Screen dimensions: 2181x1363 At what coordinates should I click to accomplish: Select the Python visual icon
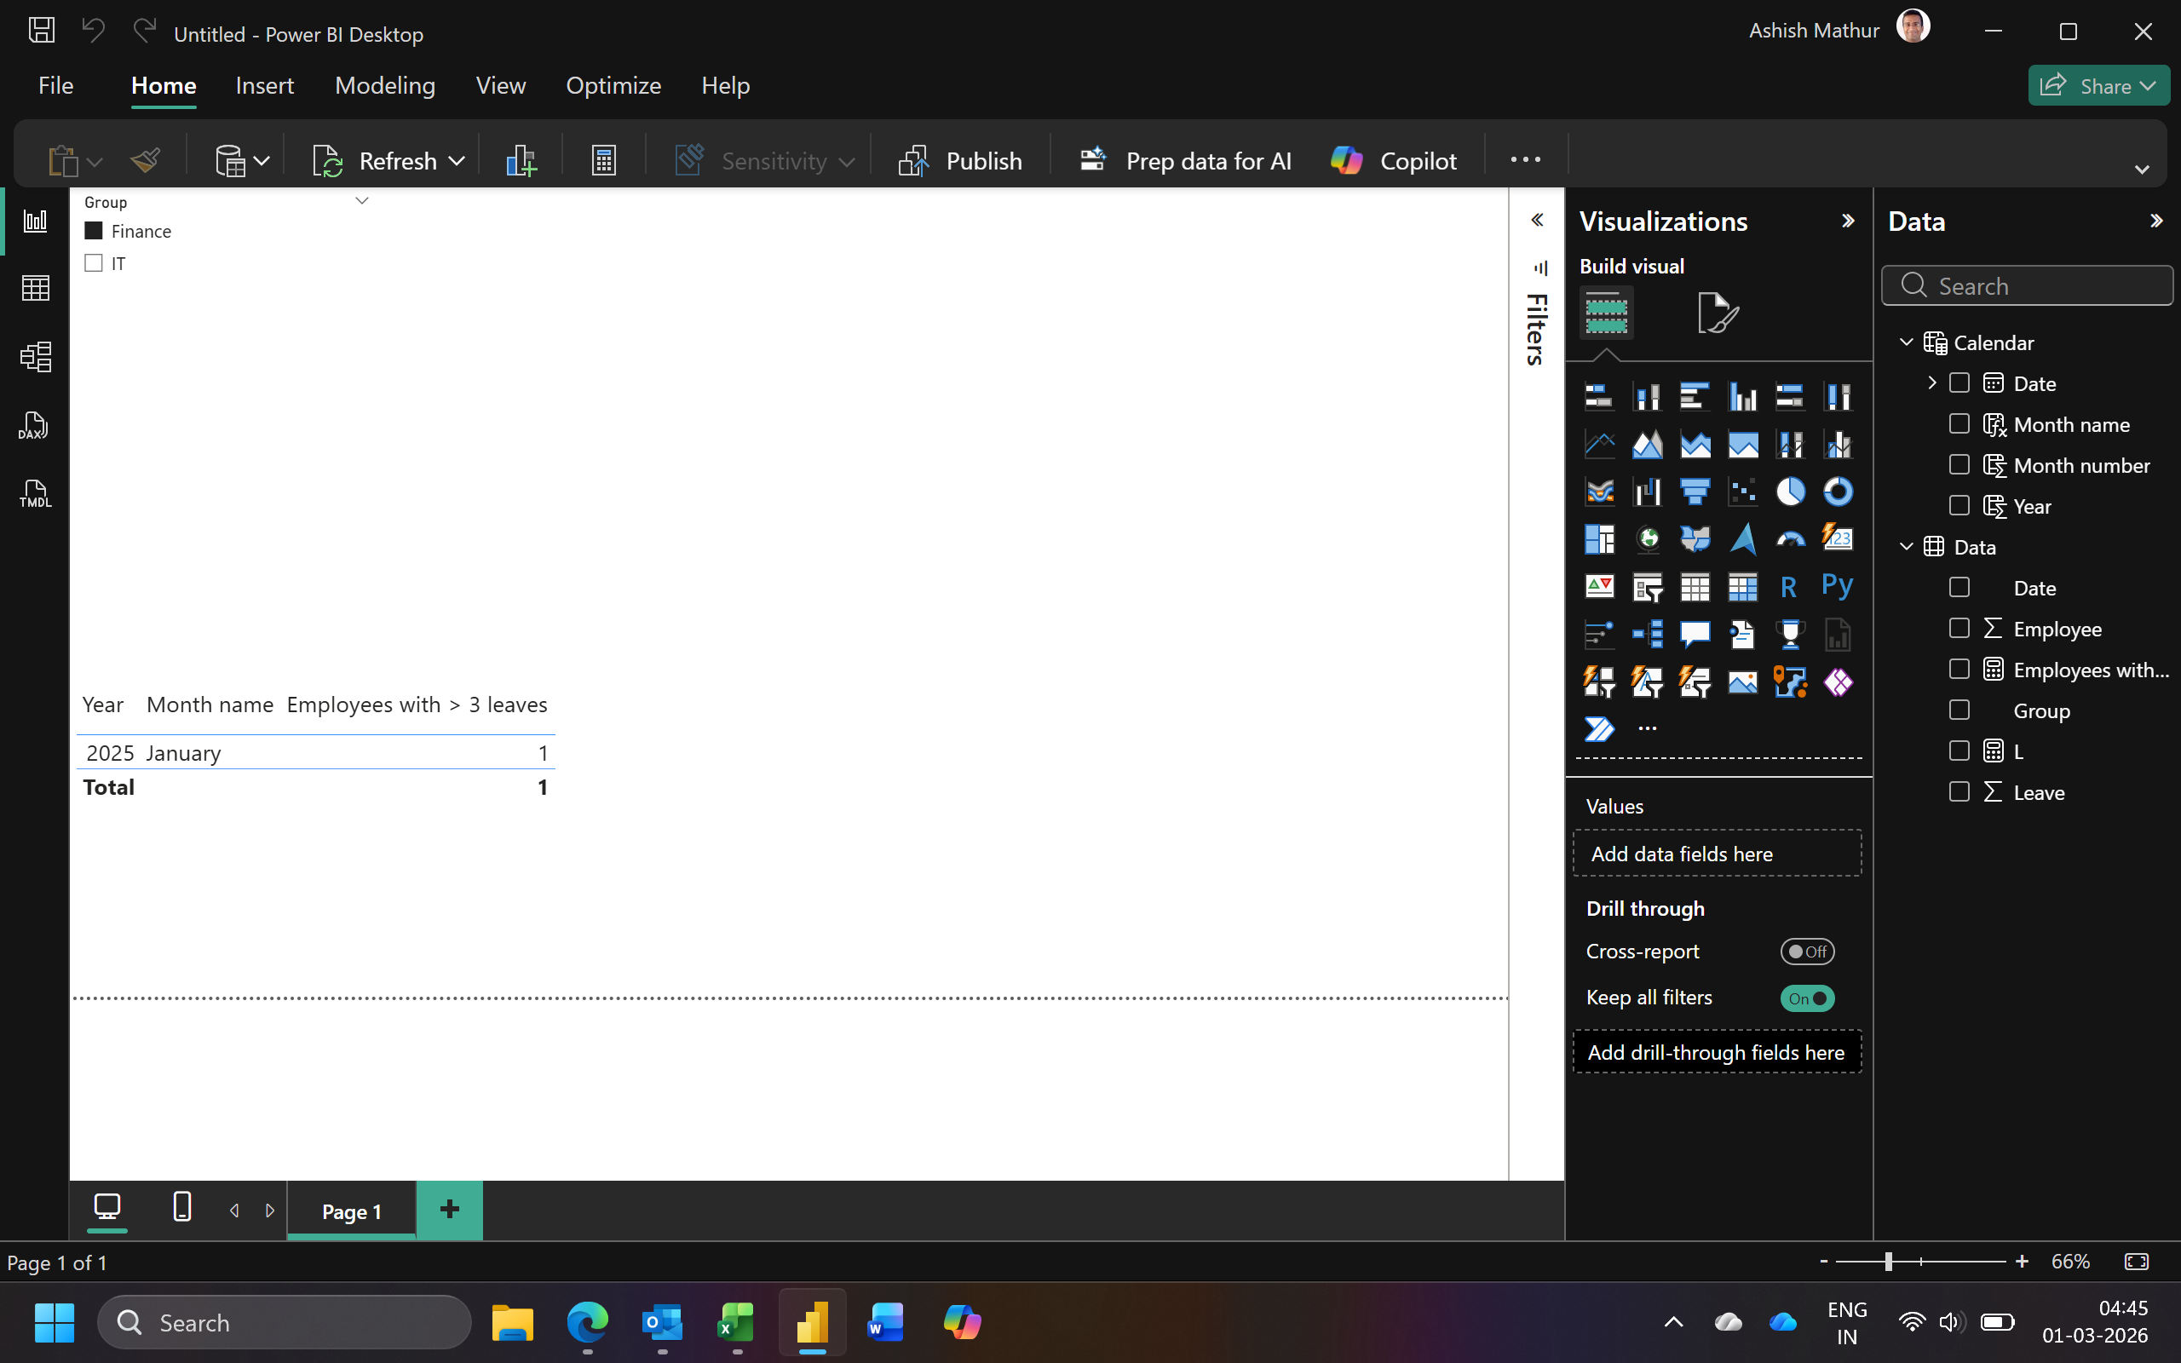(x=1838, y=587)
